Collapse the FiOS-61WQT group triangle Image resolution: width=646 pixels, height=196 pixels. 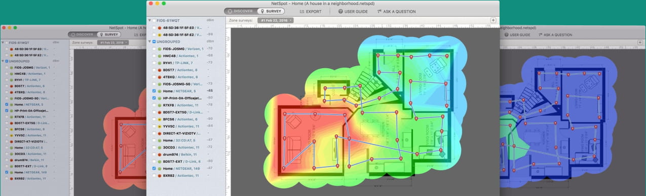(149, 20)
